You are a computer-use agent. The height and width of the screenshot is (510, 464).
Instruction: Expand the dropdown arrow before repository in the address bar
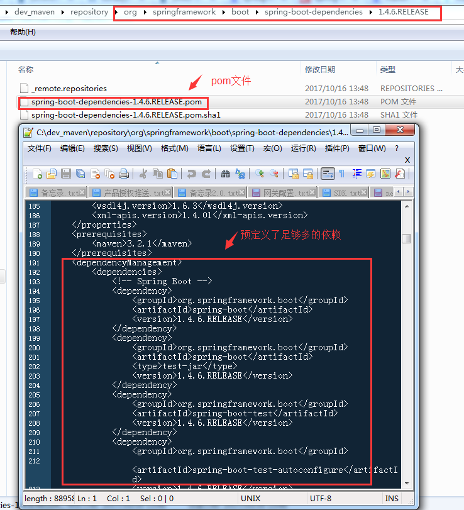click(x=63, y=13)
